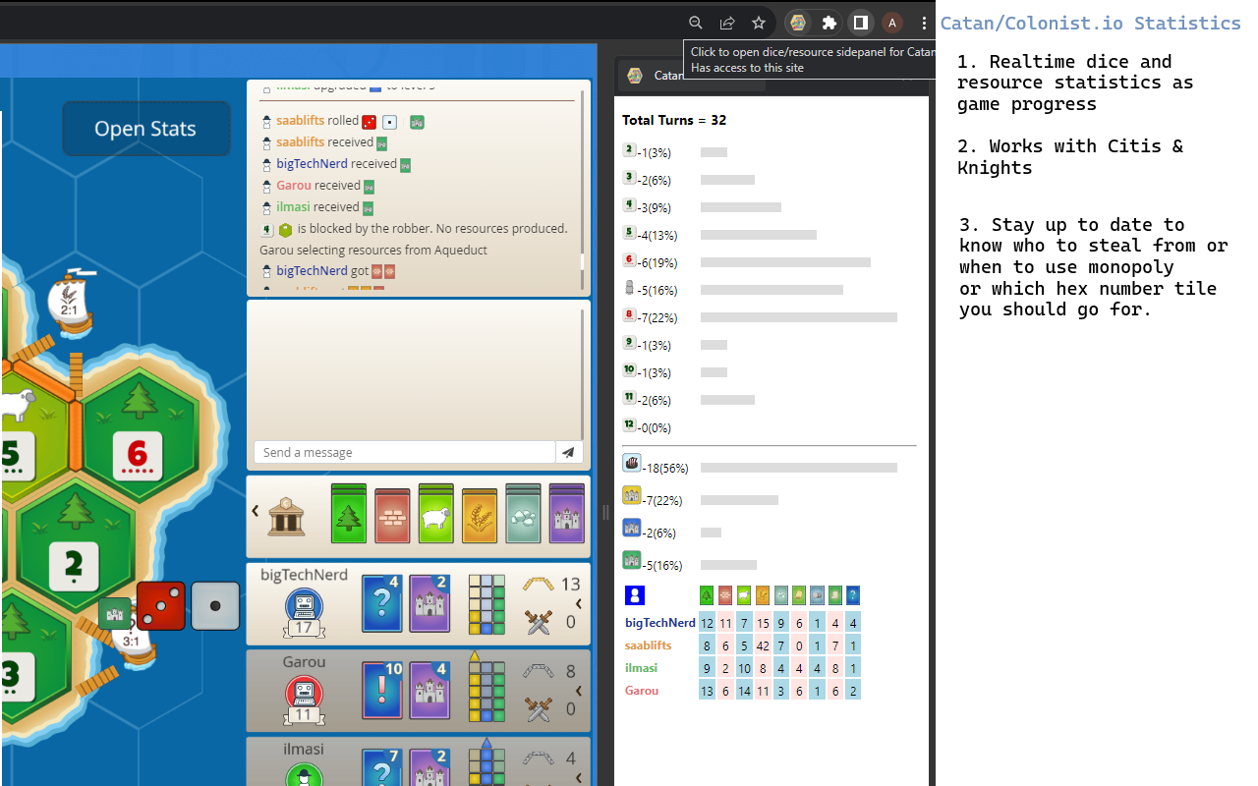Click Garou's wool count 14 in table

pyautogui.click(x=743, y=691)
